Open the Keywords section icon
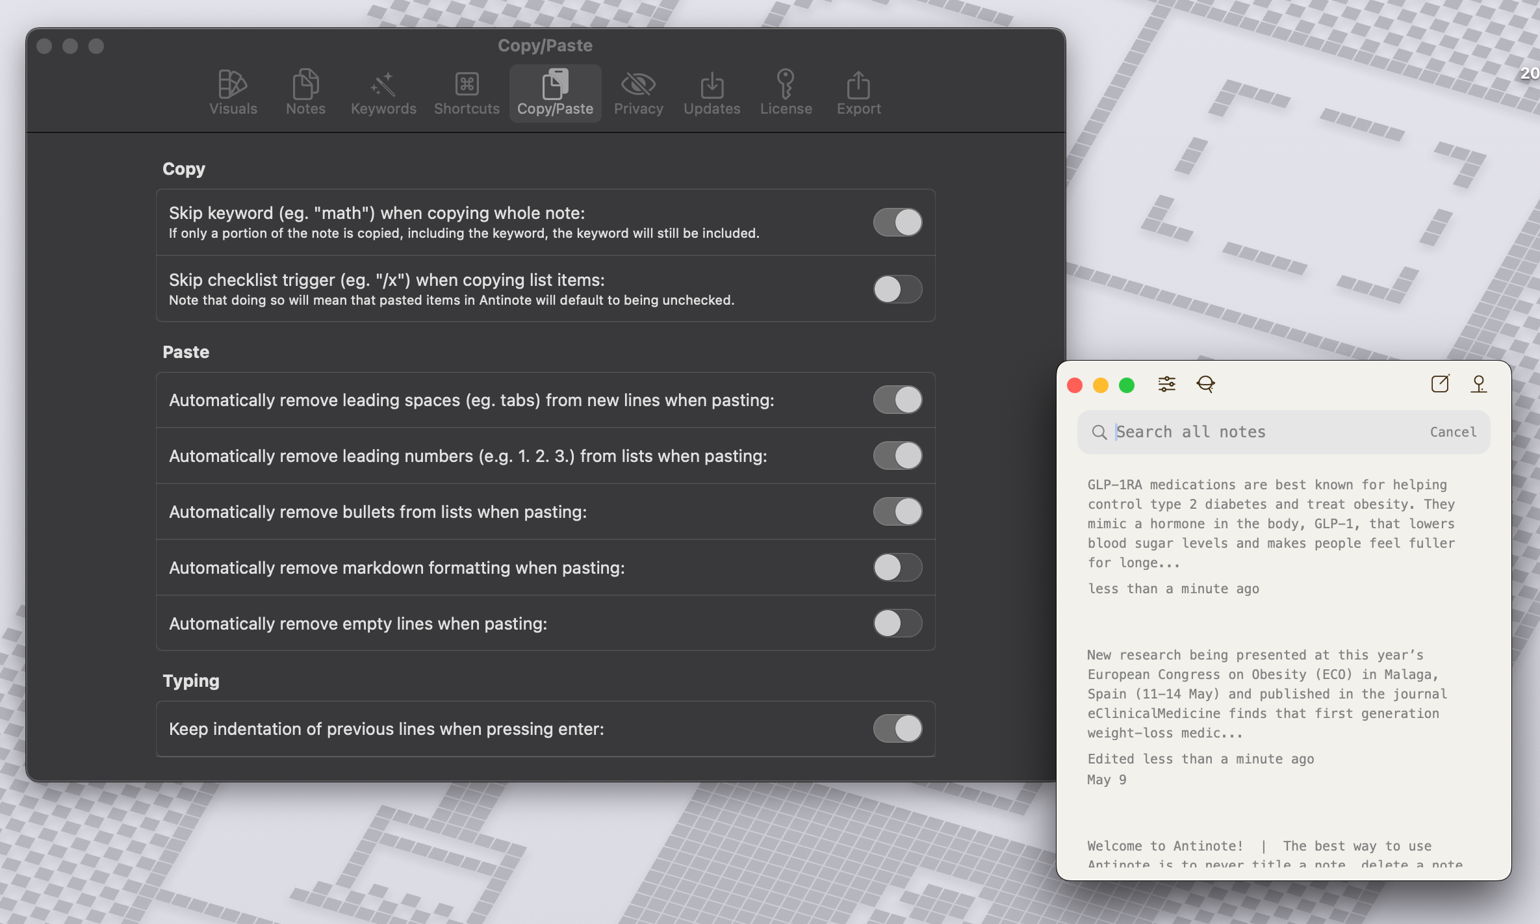The height and width of the screenshot is (924, 1540). pyautogui.click(x=383, y=92)
